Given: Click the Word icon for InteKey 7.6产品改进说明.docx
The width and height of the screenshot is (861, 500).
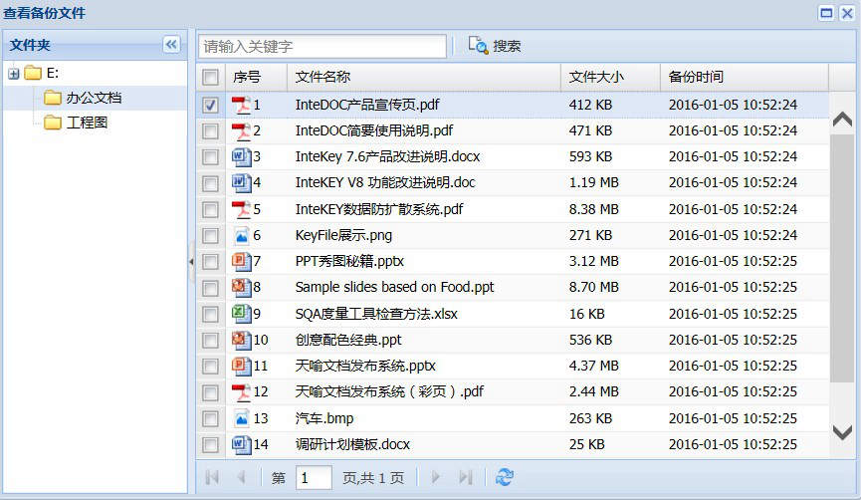Looking at the screenshot, I should [241, 157].
